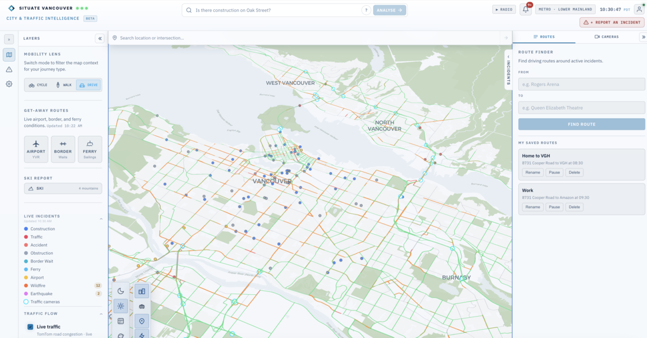
Task: Click the To destination input field
Action: (581, 108)
